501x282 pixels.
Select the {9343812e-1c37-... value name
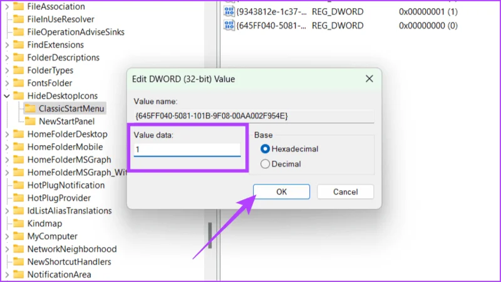[271, 12]
